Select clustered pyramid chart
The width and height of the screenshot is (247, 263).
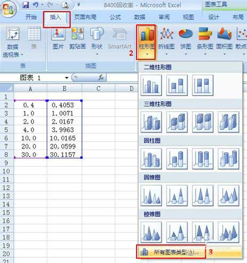pos(151,232)
